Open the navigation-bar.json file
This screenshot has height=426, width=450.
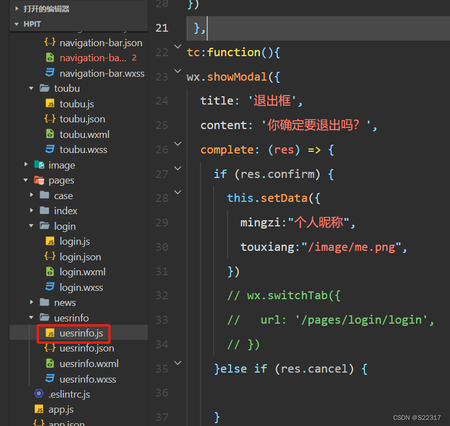pyautogui.click(x=101, y=43)
